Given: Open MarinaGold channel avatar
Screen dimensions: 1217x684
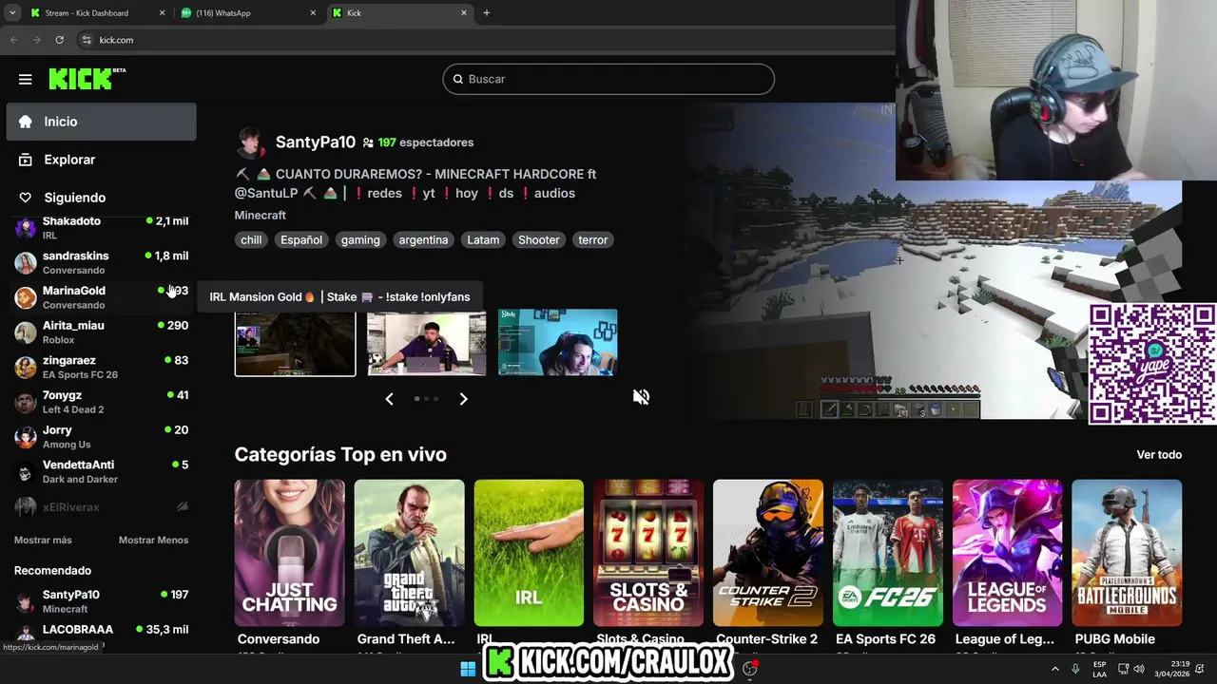Looking at the screenshot, I should click(26, 297).
